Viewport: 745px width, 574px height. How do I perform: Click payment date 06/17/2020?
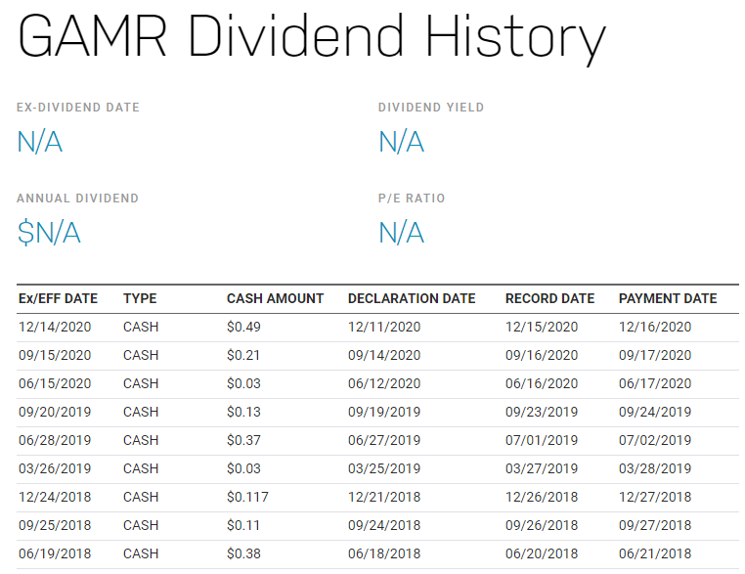coord(655,383)
